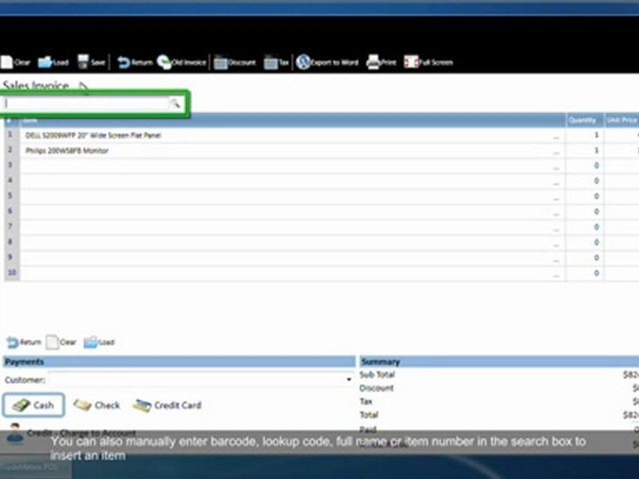The image size is (639, 479).
Task: Click the lower Load button below grid
Action: pos(99,342)
